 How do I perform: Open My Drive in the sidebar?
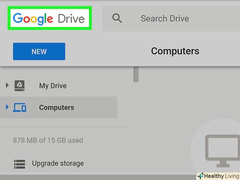click(x=53, y=86)
